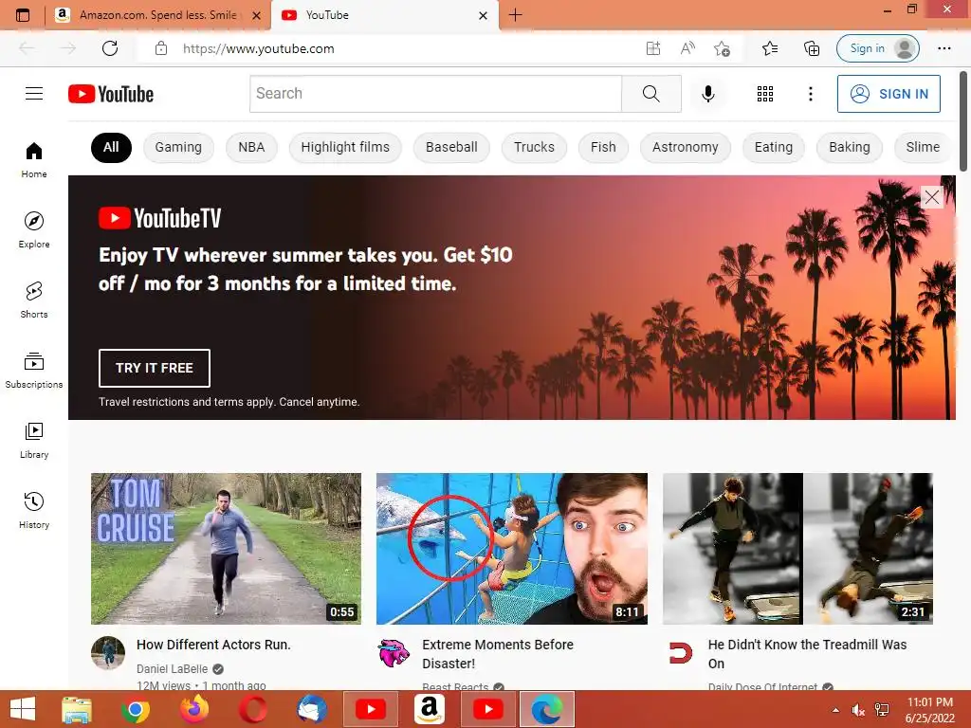Open Beast Reacts channel avatar
Image resolution: width=971 pixels, height=728 pixels.
[394, 652]
